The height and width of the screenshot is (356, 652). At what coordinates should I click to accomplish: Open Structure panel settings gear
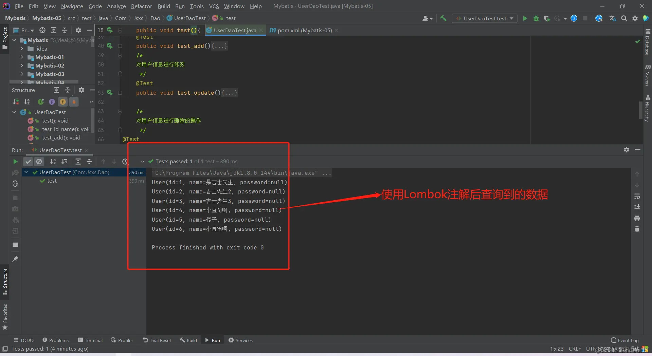(x=81, y=90)
